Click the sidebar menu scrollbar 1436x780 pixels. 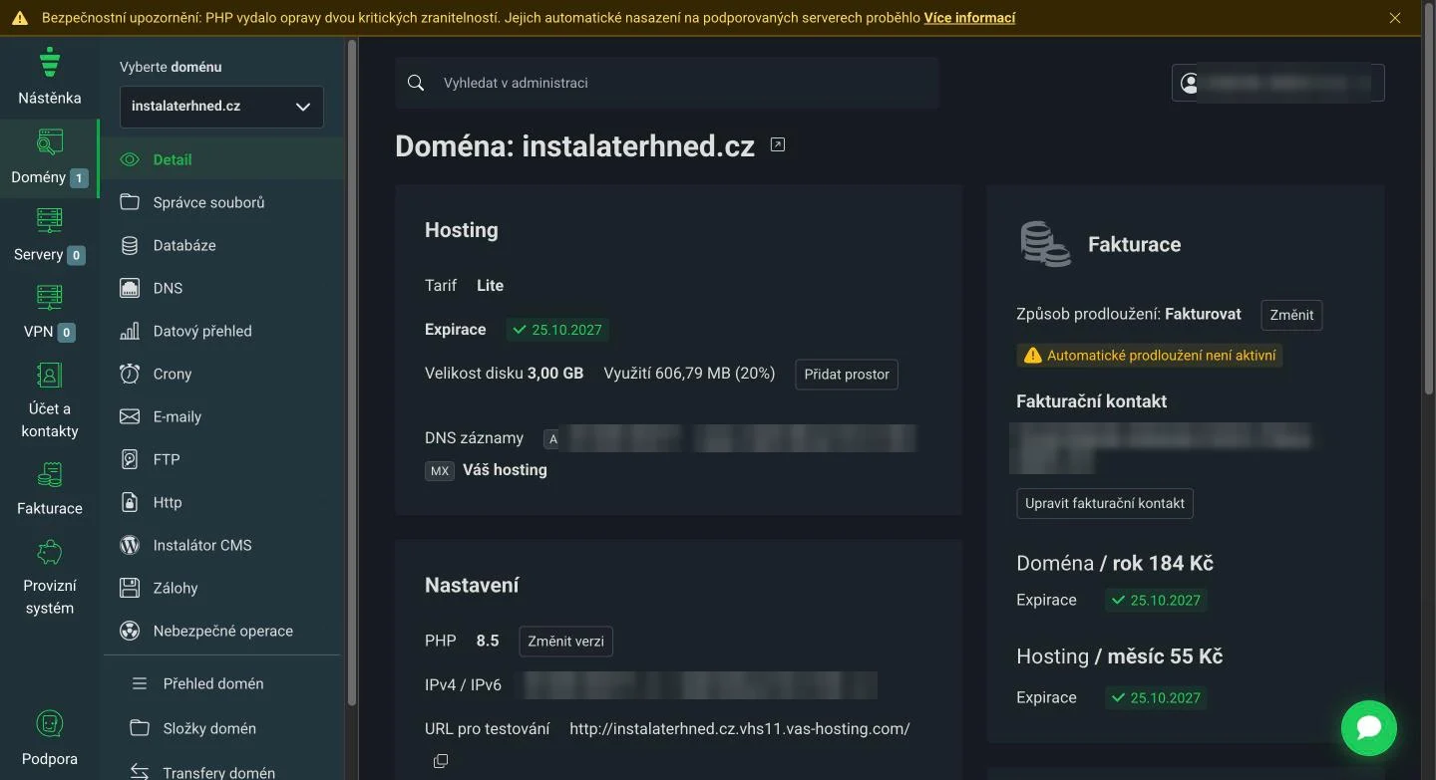point(351,374)
